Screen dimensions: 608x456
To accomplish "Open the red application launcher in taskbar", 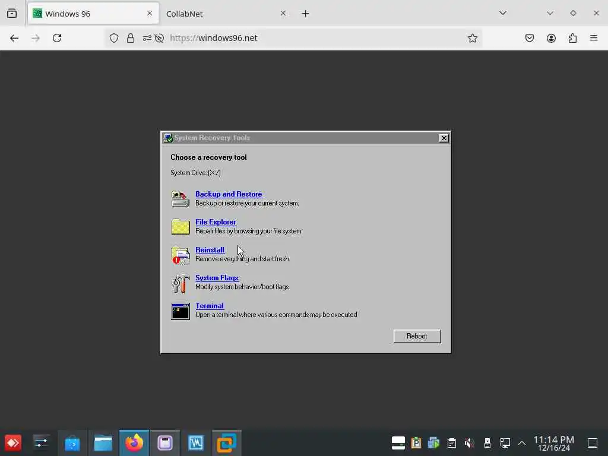I will [x=13, y=443].
